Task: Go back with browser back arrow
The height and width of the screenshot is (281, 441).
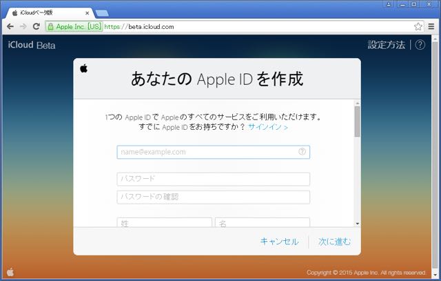Action: (x=10, y=26)
